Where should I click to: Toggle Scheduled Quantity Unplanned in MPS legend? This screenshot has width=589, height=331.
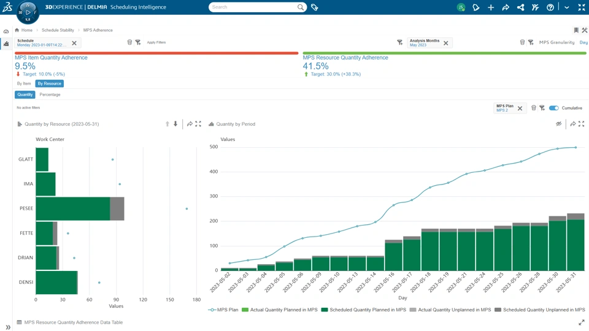540,310
